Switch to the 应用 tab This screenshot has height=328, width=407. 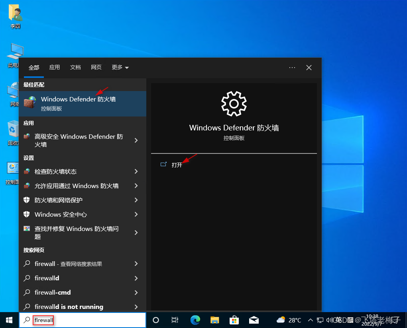[55, 67]
